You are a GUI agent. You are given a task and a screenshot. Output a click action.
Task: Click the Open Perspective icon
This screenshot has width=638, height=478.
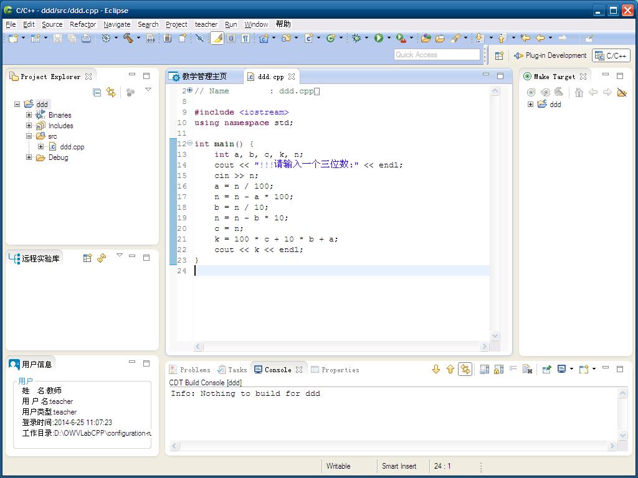(499, 55)
